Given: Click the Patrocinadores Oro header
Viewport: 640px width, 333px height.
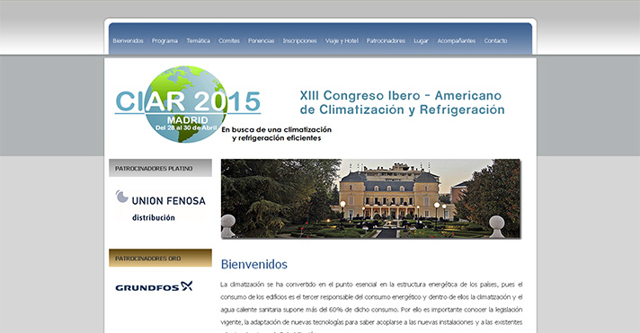Looking at the screenshot, I should point(160,258).
